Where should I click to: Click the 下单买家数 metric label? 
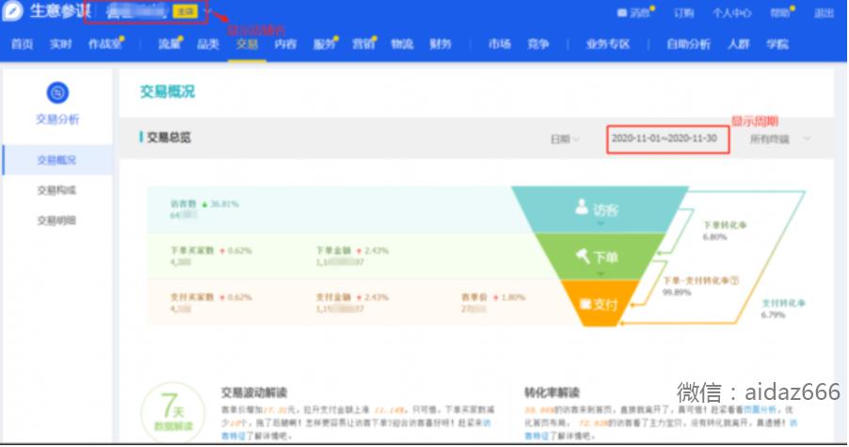coord(192,250)
